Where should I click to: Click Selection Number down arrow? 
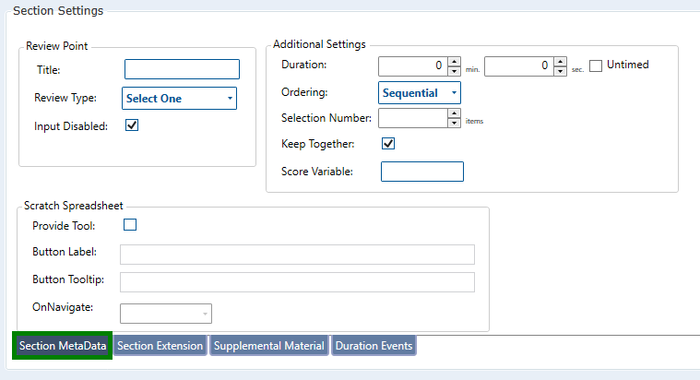pos(454,123)
